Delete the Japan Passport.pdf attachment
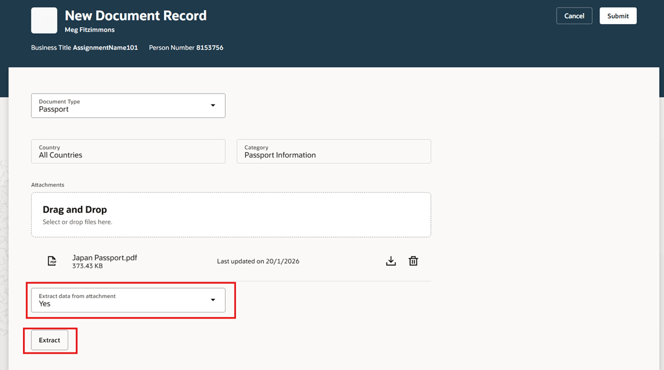This screenshot has width=664, height=370. (x=413, y=261)
